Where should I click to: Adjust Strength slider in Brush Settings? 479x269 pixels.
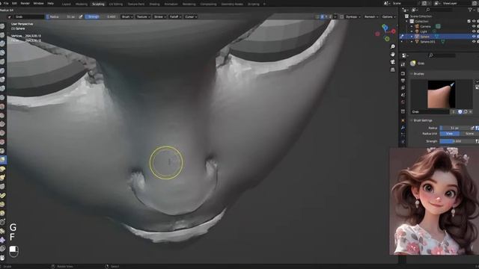(x=457, y=141)
